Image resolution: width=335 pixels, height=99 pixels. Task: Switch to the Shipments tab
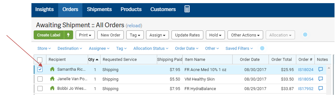pos(99,9)
